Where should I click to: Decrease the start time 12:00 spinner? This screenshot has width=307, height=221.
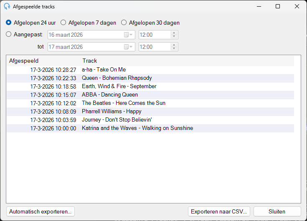click(174, 37)
